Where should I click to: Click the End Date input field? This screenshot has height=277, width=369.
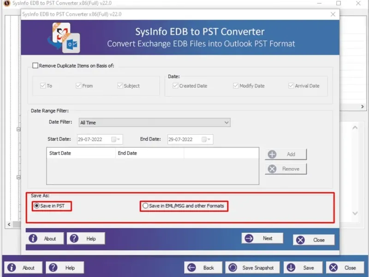190,139
